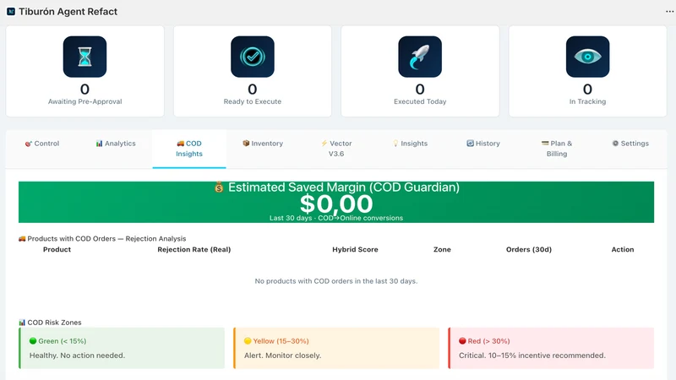Click the rocket Executed Today icon

point(420,57)
